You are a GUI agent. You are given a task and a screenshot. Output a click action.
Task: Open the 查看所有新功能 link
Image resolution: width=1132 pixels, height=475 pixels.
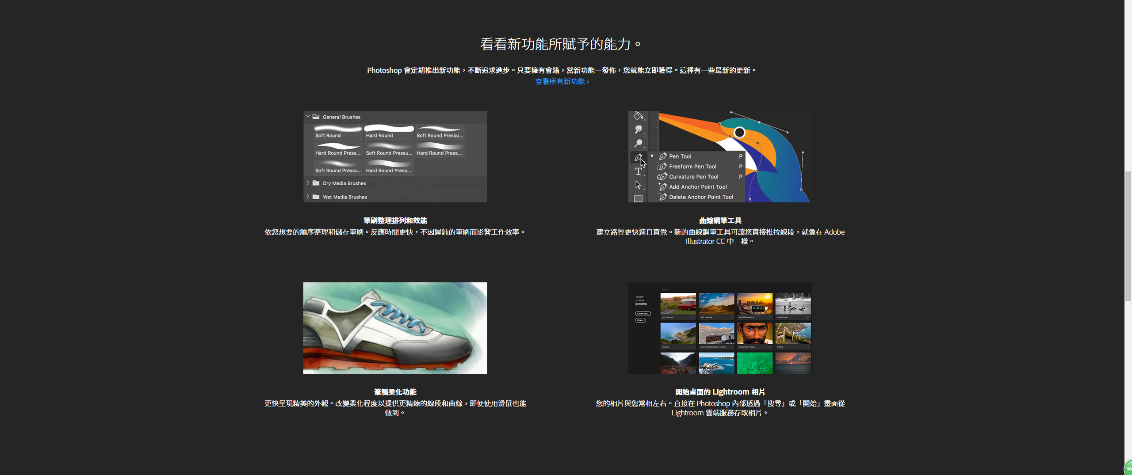(x=562, y=82)
